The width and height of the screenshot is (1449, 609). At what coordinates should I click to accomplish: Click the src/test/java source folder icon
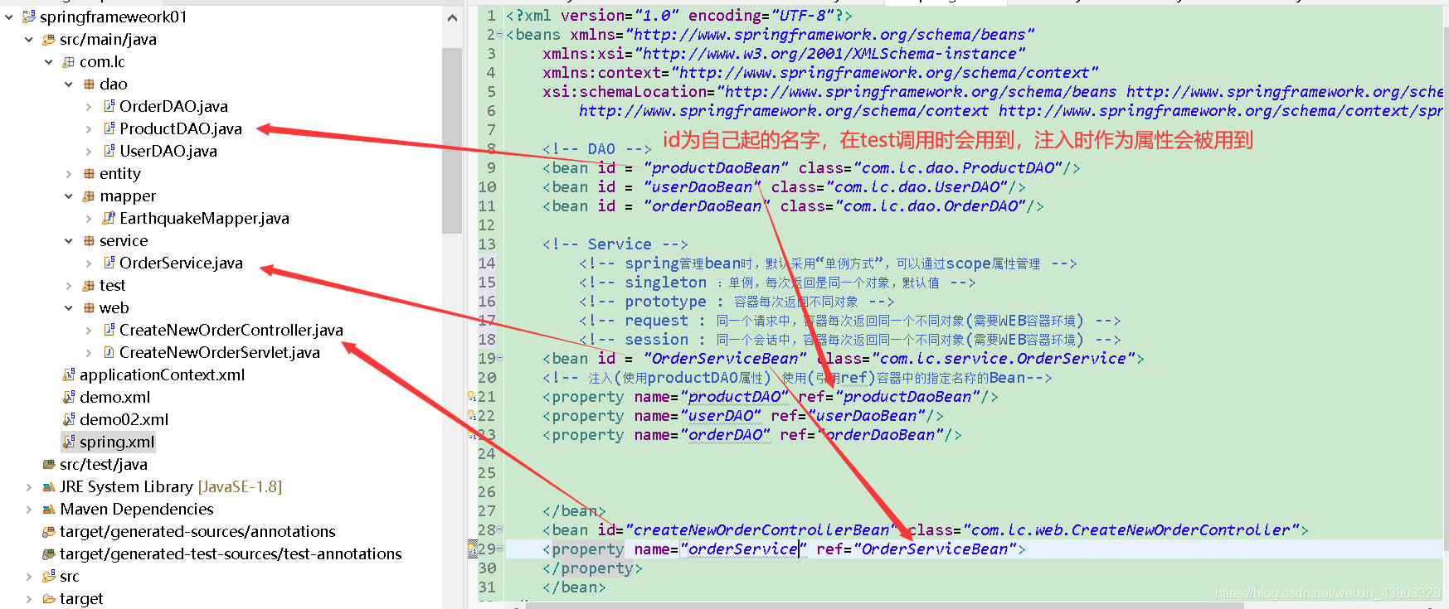tap(49, 464)
